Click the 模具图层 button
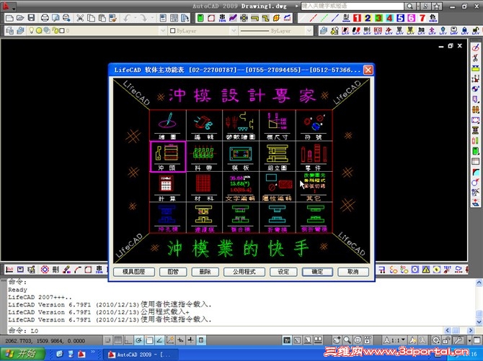This screenshot has height=361, width=483. coord(134,272)
